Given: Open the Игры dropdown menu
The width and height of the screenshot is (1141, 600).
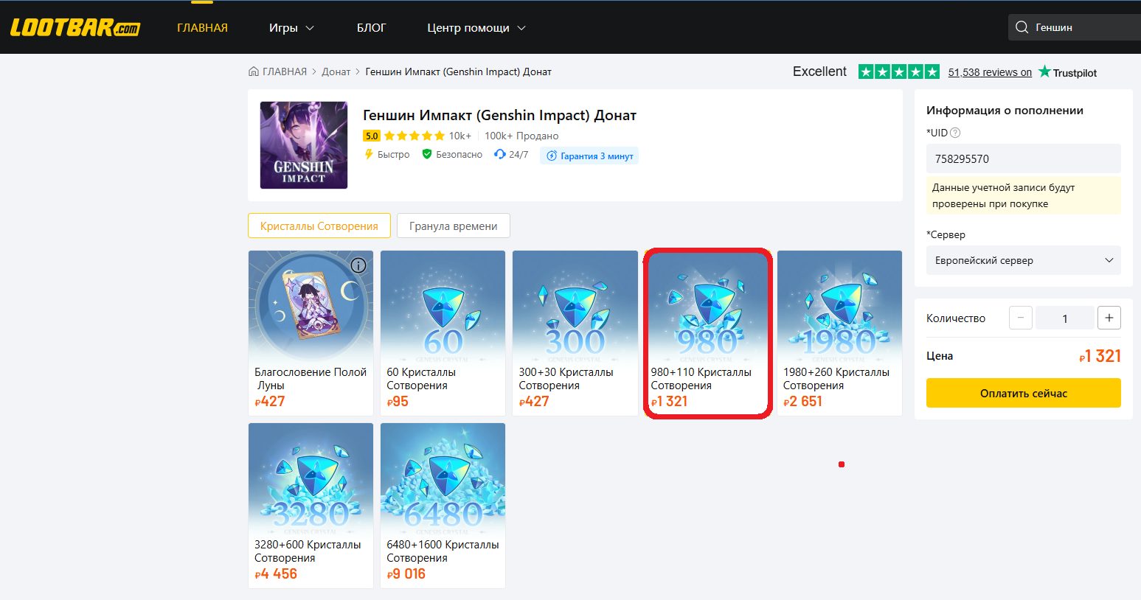Looking at the screenshot, I should point(291,27).
